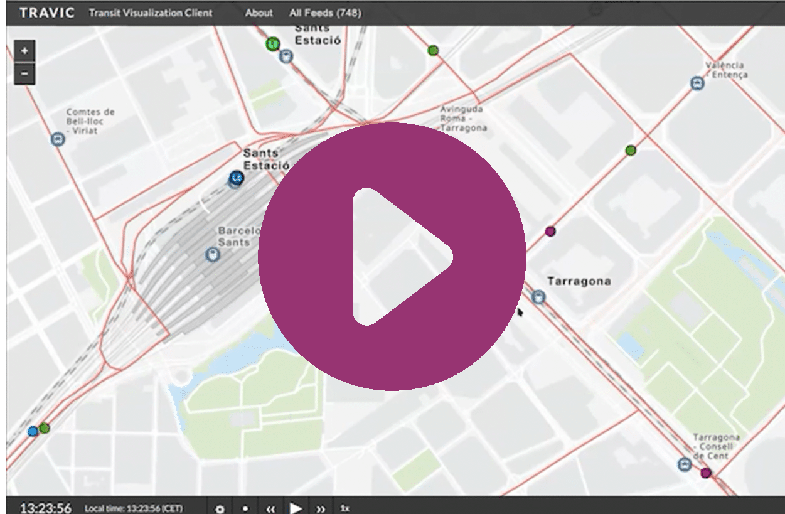Click the large 13:23:56 clock display
Viewport: 785px width, 514px height.
pyautogui.click(x=45, y=508)
